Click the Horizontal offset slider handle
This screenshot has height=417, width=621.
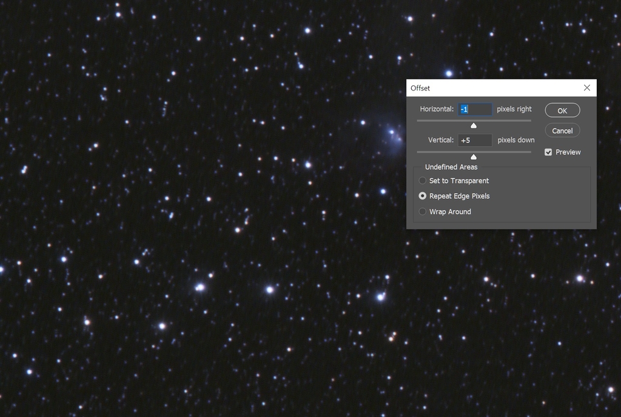pos(473,126)
